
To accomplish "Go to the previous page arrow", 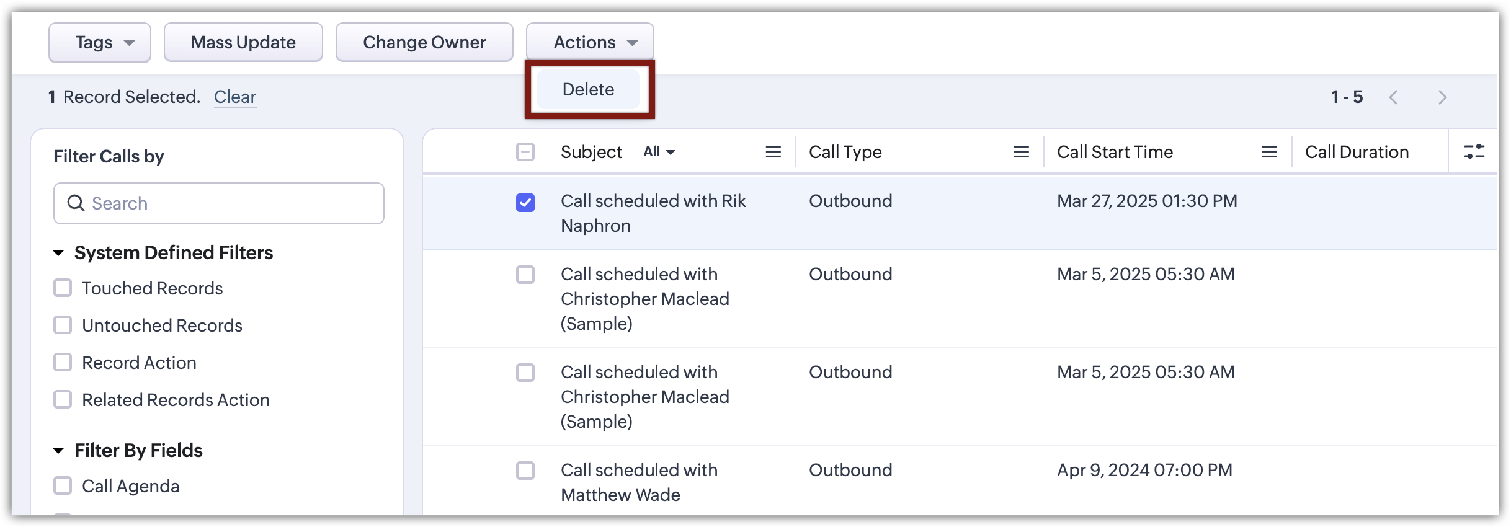I will click(x=1394, y=97).
